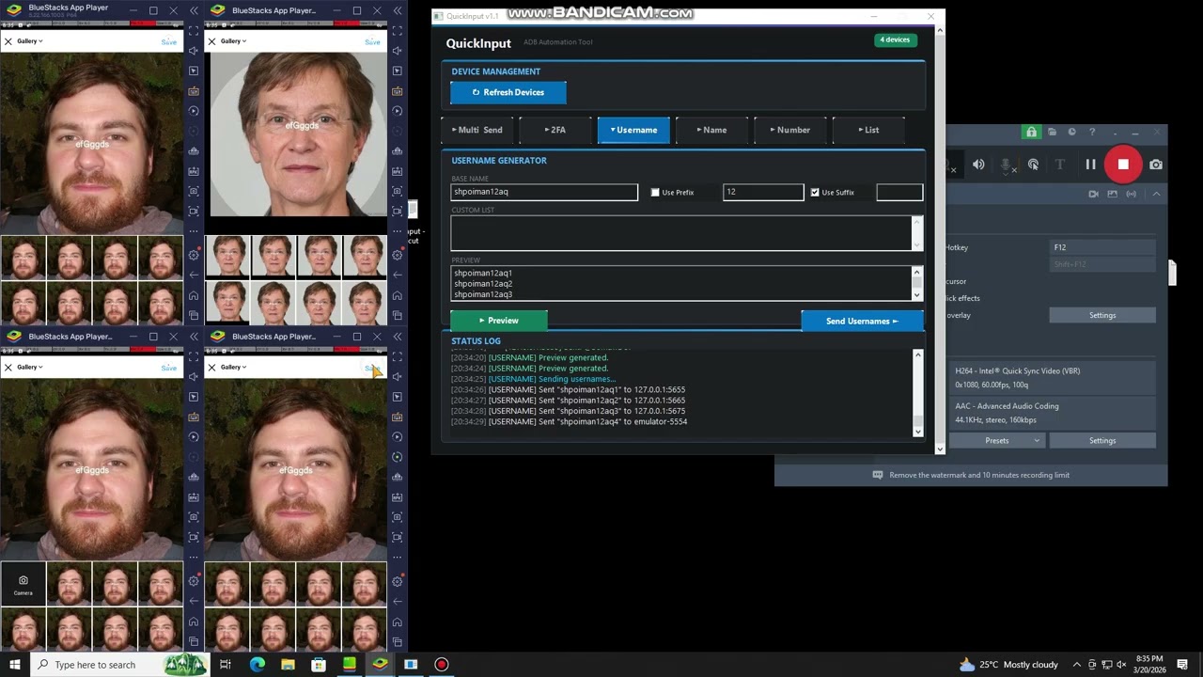
Task: Select Bandicam image tab icon
Action: [1112, 194]
